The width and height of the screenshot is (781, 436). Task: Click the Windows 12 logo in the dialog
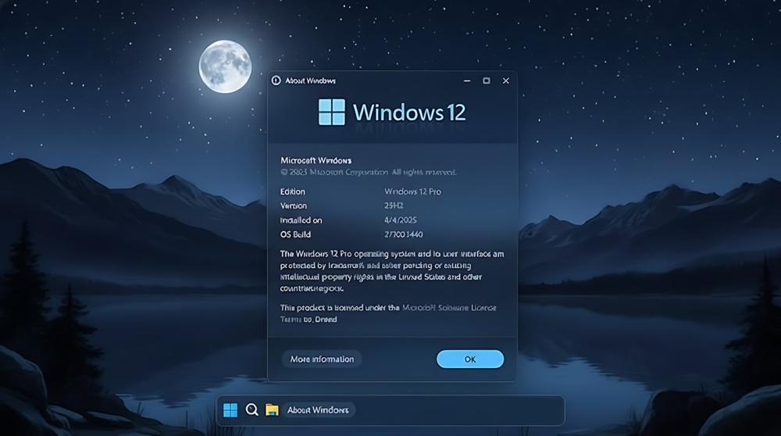[x=331, y=112]
